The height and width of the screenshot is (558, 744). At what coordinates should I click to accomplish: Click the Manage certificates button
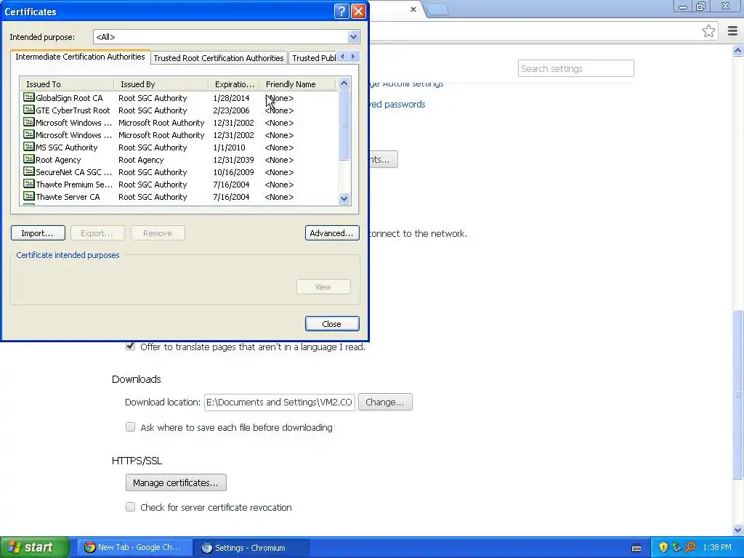176,482
